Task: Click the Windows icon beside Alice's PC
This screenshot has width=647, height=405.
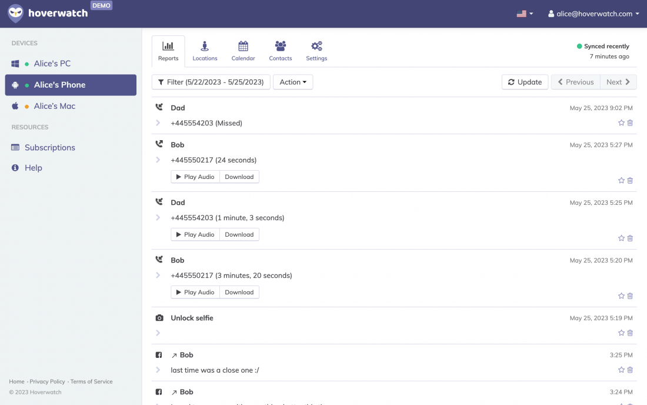Action: point(15,64)
